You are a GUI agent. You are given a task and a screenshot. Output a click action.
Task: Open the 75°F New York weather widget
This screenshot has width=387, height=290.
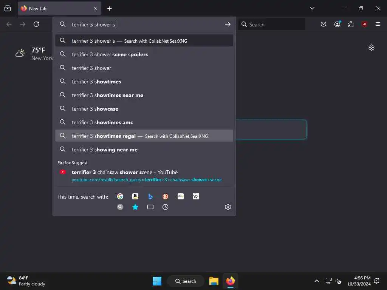click(34, 54)
